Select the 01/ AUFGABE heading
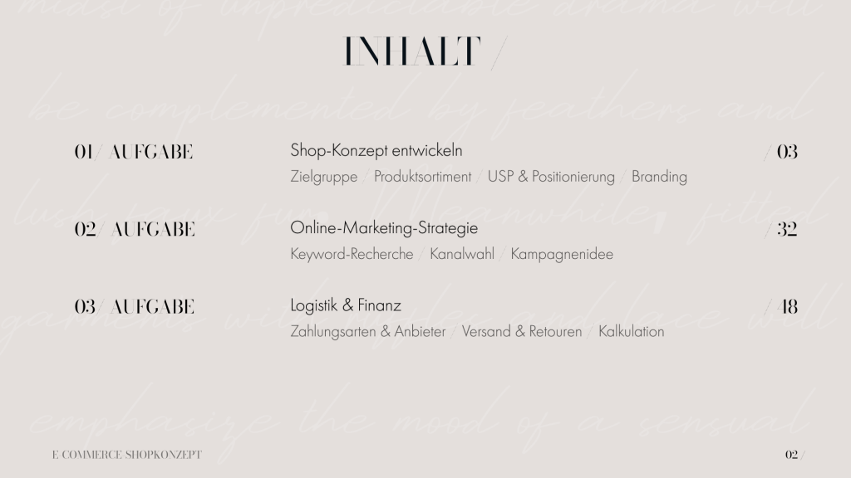This screenshot has height=478, width=851. pyautogui.click(x=134, y=152)
